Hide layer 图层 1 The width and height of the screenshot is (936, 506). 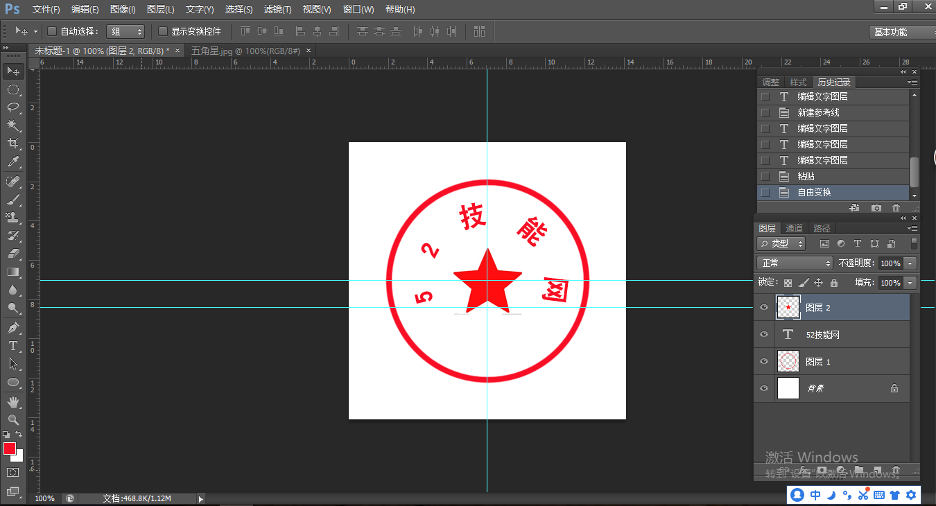pyautogui.click(x=764, y=361)
